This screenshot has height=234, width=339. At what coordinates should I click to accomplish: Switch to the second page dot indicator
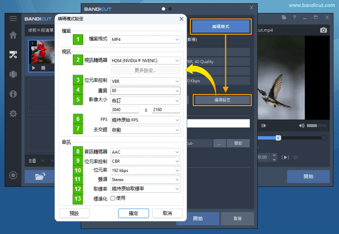point(170,9)
